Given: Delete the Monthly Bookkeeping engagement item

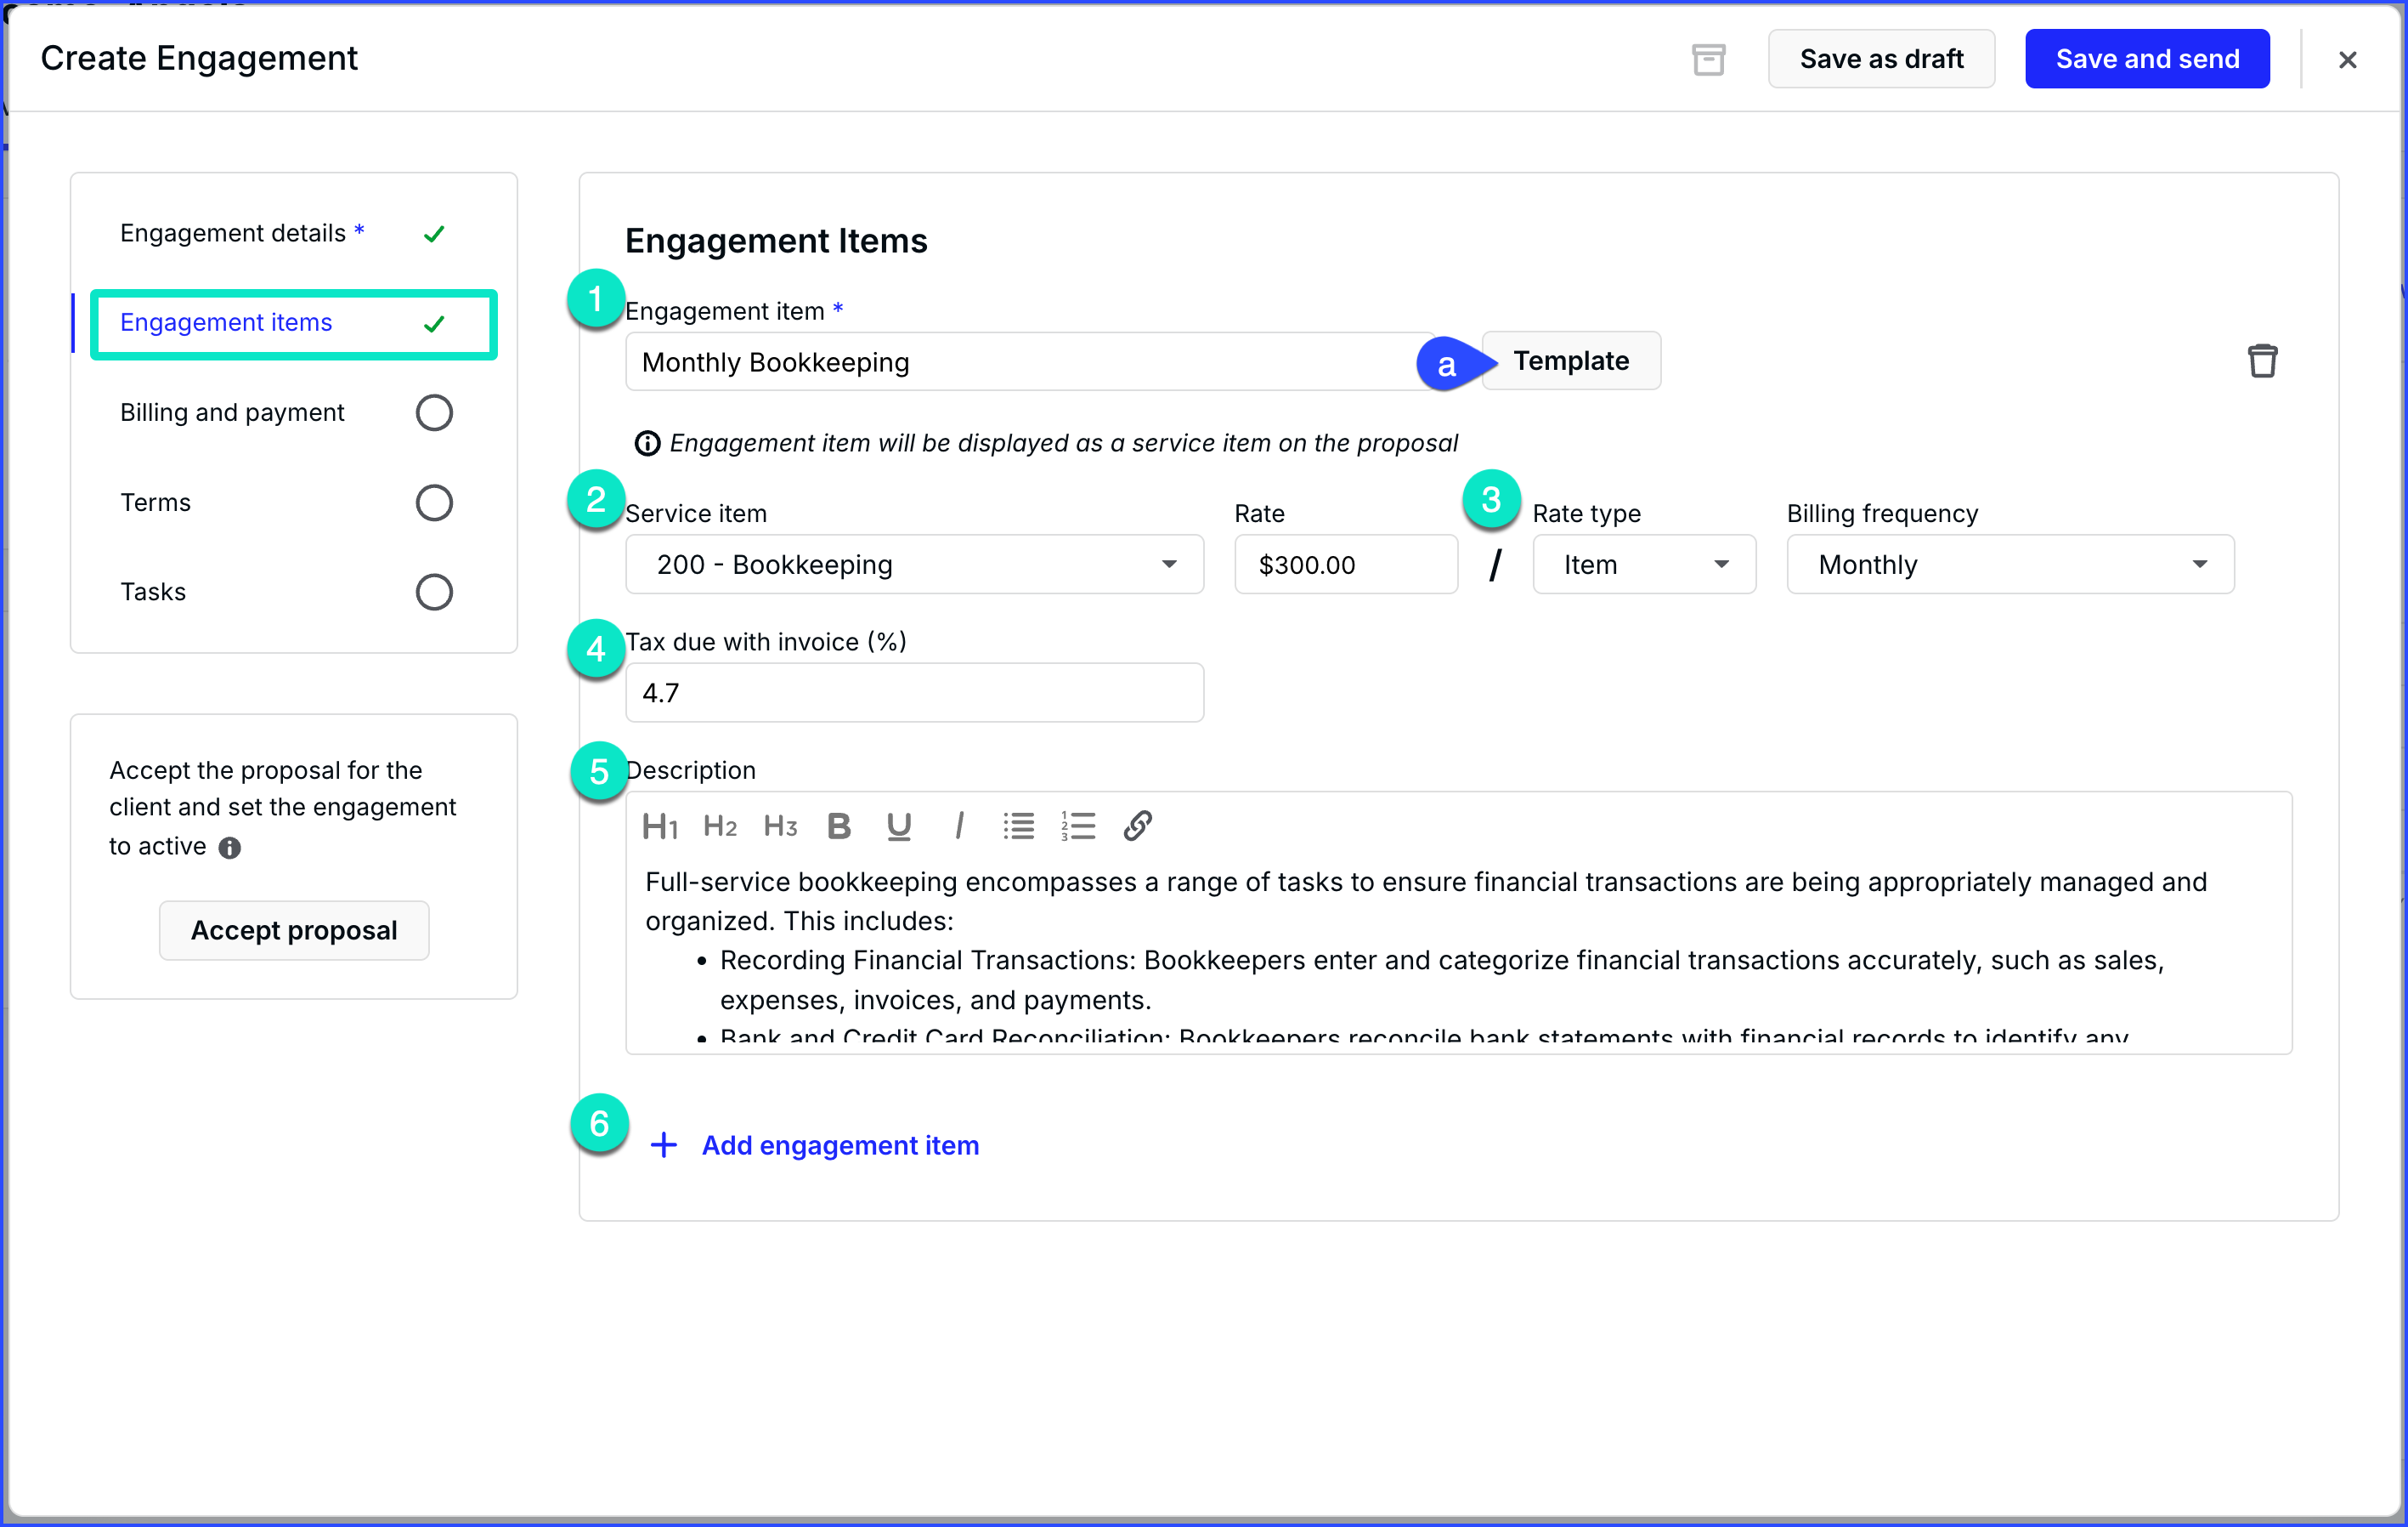Looking at the screenshot, I should pos(2264,360).
